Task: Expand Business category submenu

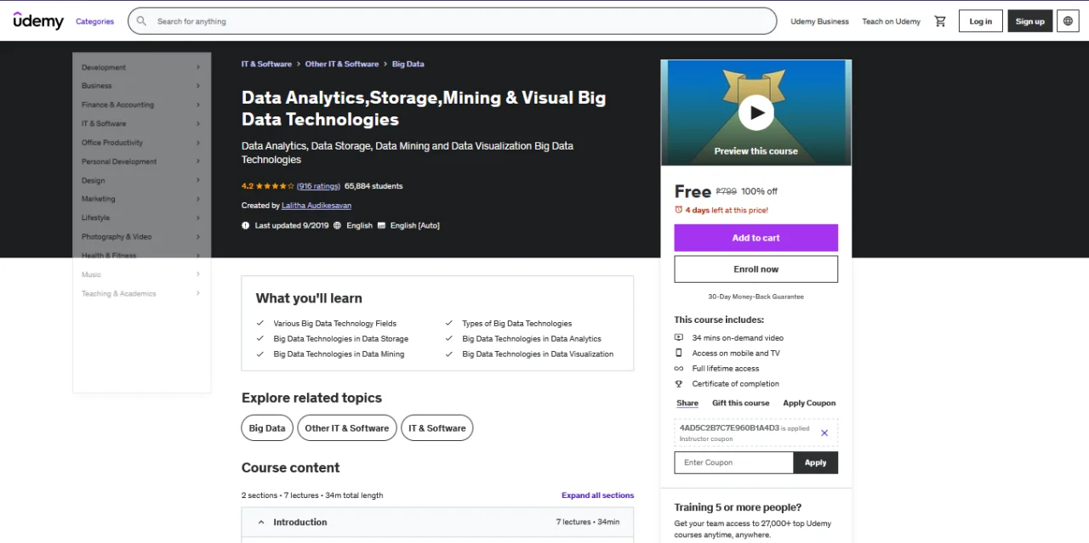Action: pyautogui.click(x=141, y=86)
